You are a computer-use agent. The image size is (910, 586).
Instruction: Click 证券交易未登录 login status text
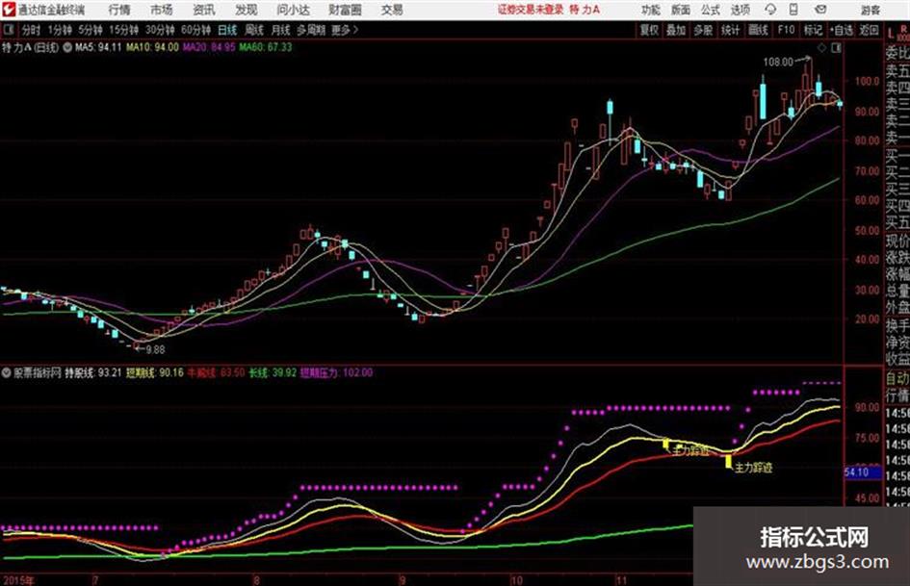(x=531, y=10)
